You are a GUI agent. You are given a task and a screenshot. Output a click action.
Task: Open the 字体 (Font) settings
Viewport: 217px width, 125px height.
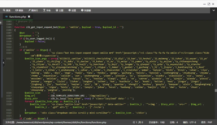[46, 10]
